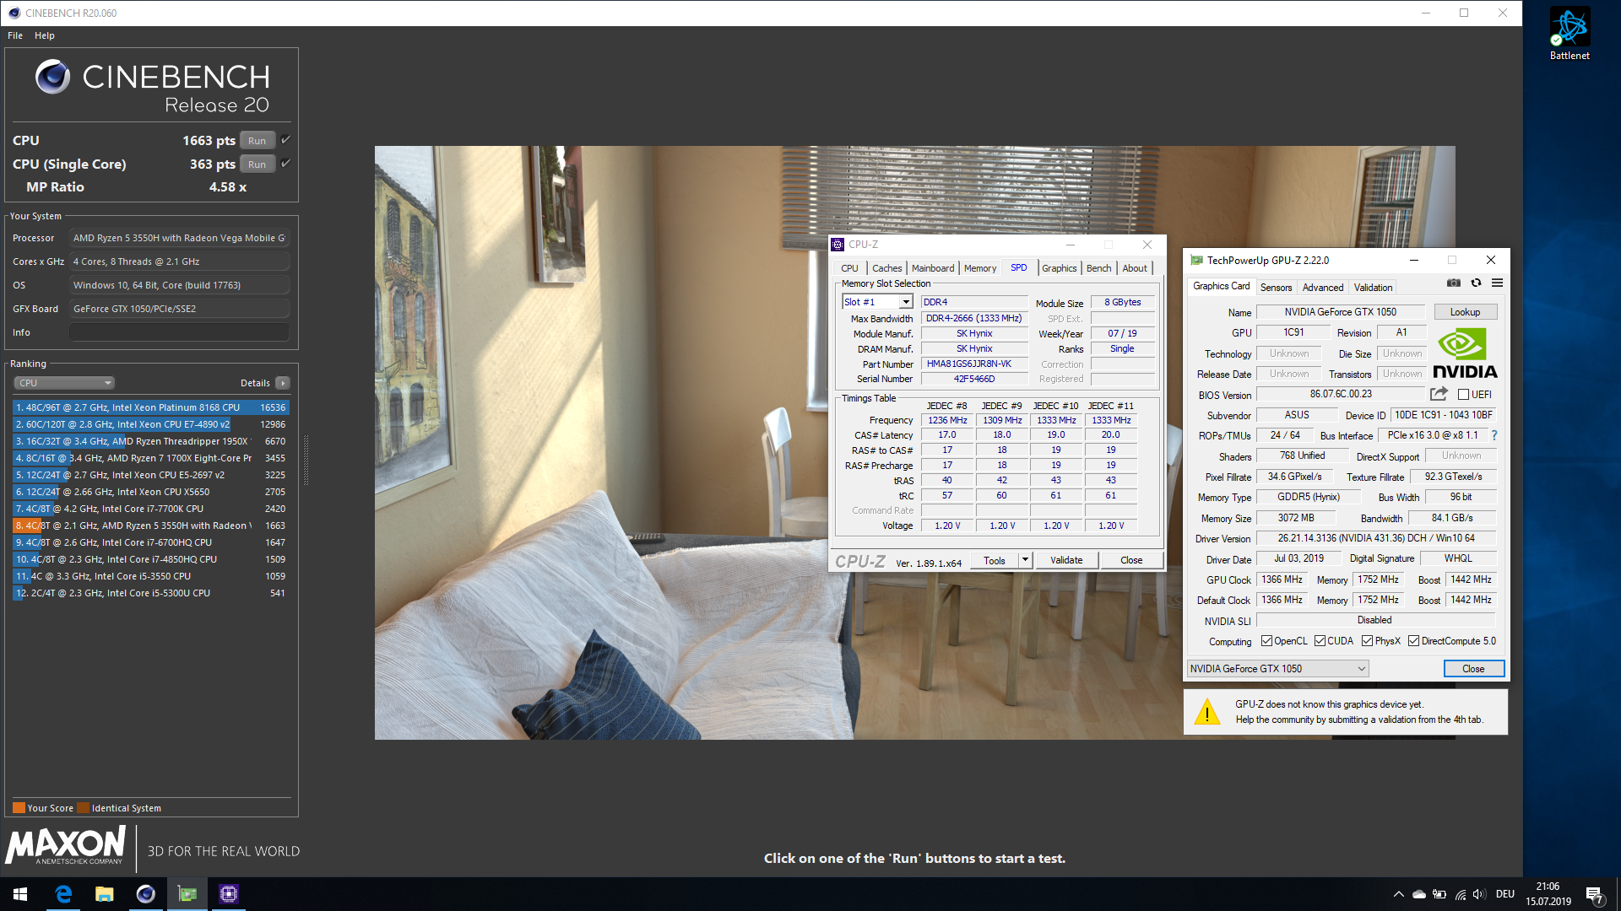Screen dimensions: 1621x911
Task: Click the Cinebench Info input field
Action: coord(179,332)
